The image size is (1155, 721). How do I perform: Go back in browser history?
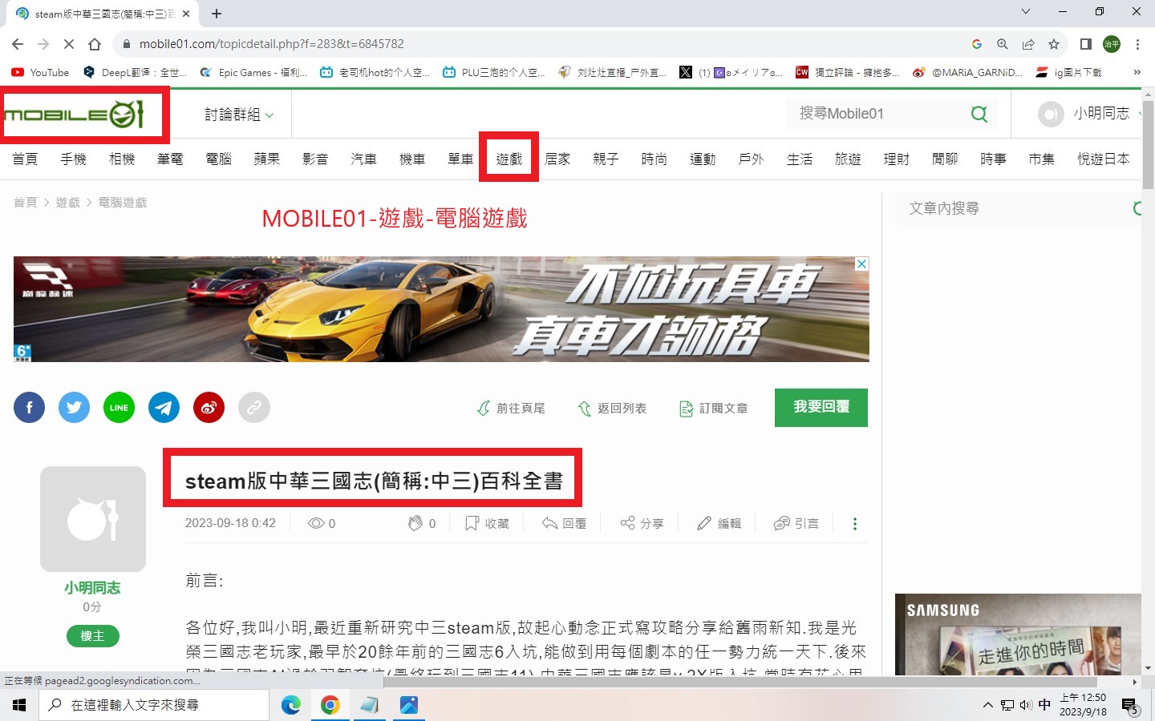18,44
